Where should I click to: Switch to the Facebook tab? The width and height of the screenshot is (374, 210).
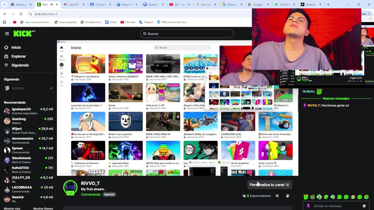pyautogui.click(x=100, y=4)
